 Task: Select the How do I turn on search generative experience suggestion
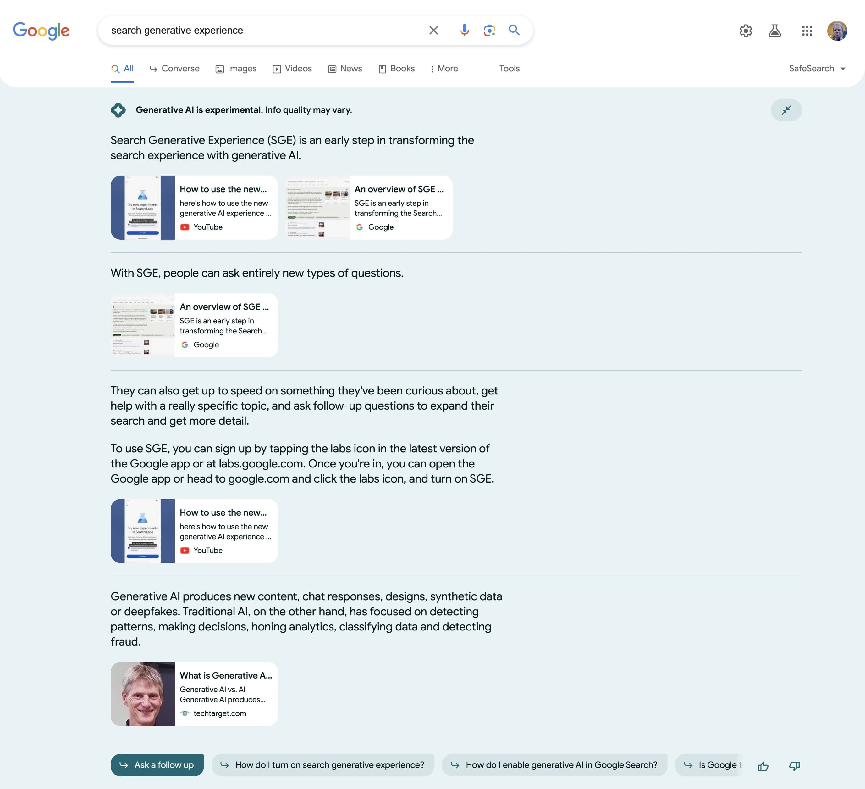[x=323, y=765]
